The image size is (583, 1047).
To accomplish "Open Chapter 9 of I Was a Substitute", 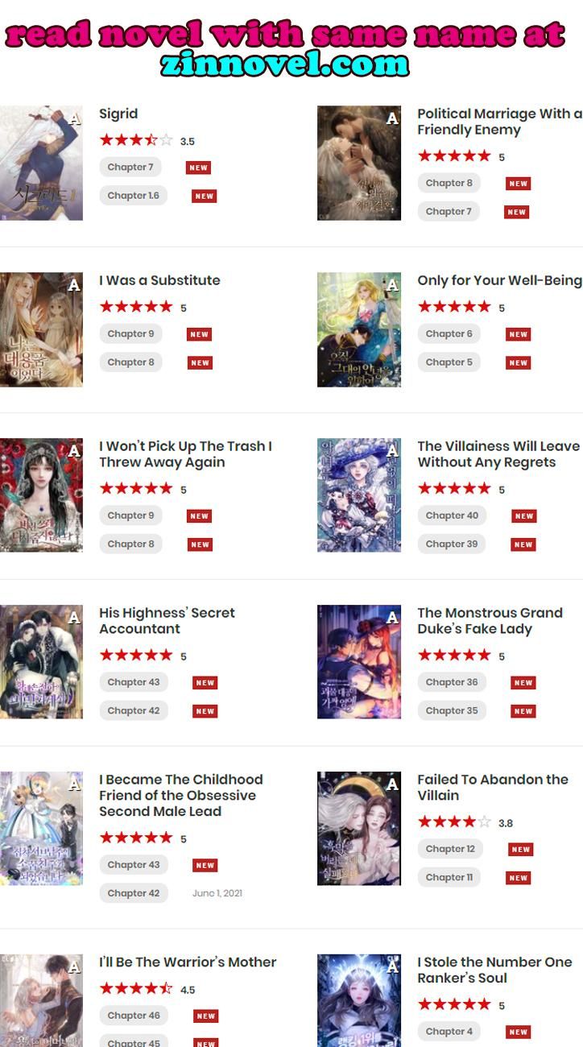I will click(x=130, y=333).
